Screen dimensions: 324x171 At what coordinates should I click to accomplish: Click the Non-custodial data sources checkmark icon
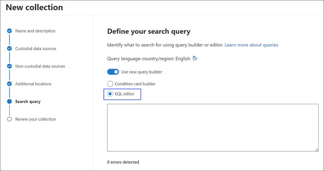pos(9,66)
